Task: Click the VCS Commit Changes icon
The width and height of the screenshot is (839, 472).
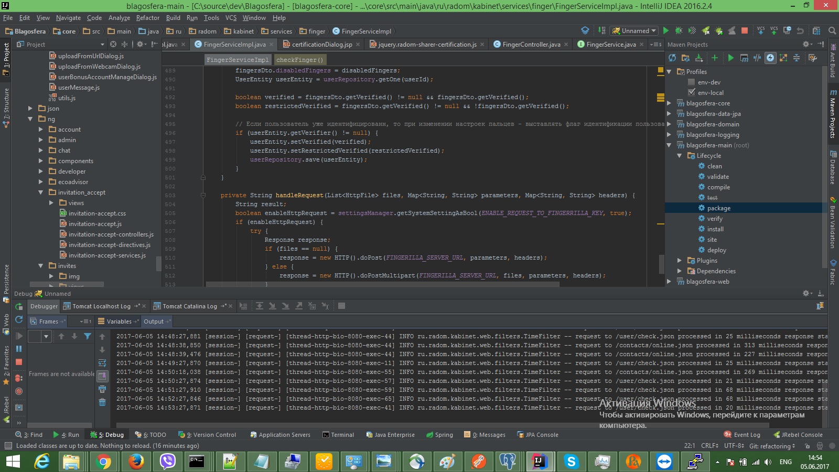Action: coord(774,31)
